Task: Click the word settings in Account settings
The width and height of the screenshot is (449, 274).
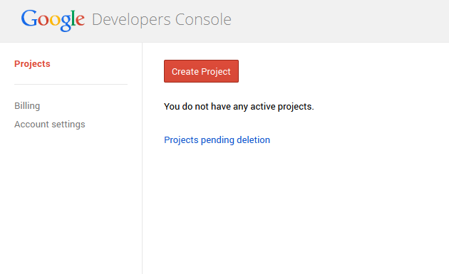Action: coord(68,125)
